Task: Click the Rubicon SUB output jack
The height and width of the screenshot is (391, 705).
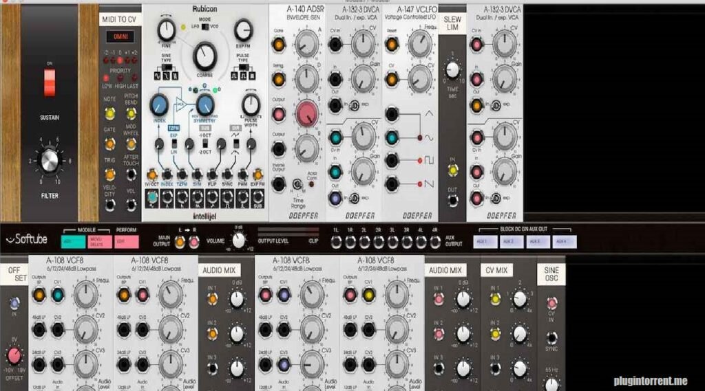Action: [x=257, y=197]
